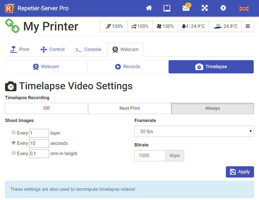Open the speed multiplier 100% control
The width and height of the screenshot is (259, 200).
pyautogui.click(x=114, y=26)
